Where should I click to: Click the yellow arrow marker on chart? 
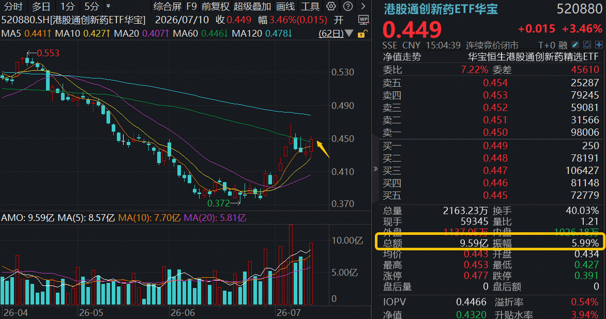pos(323,149)
